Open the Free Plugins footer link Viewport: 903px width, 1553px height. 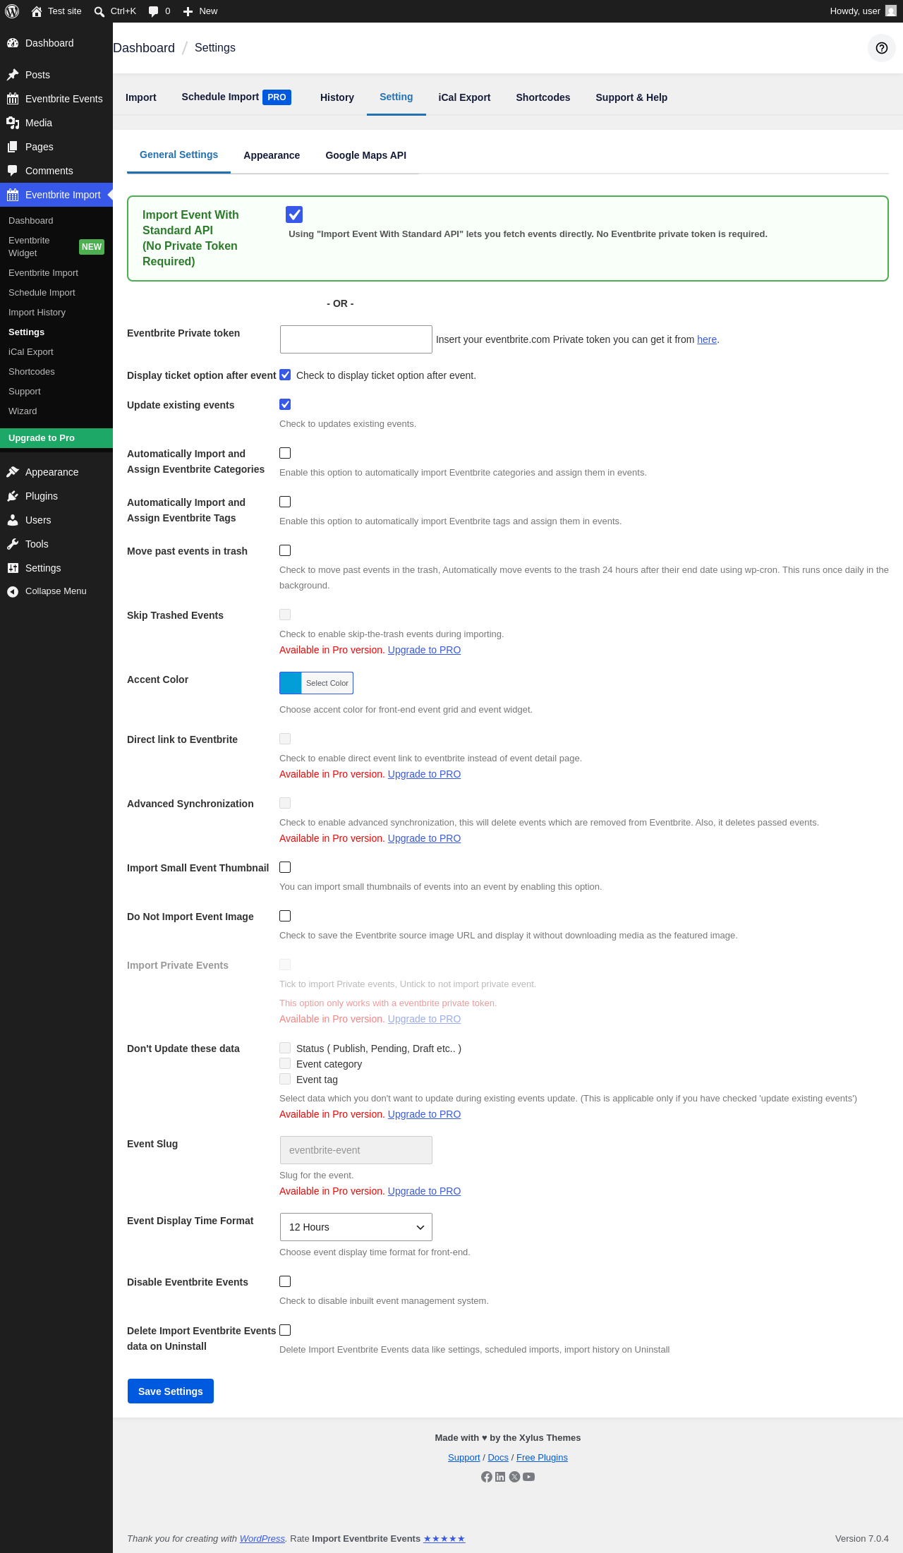point(542,1458)
